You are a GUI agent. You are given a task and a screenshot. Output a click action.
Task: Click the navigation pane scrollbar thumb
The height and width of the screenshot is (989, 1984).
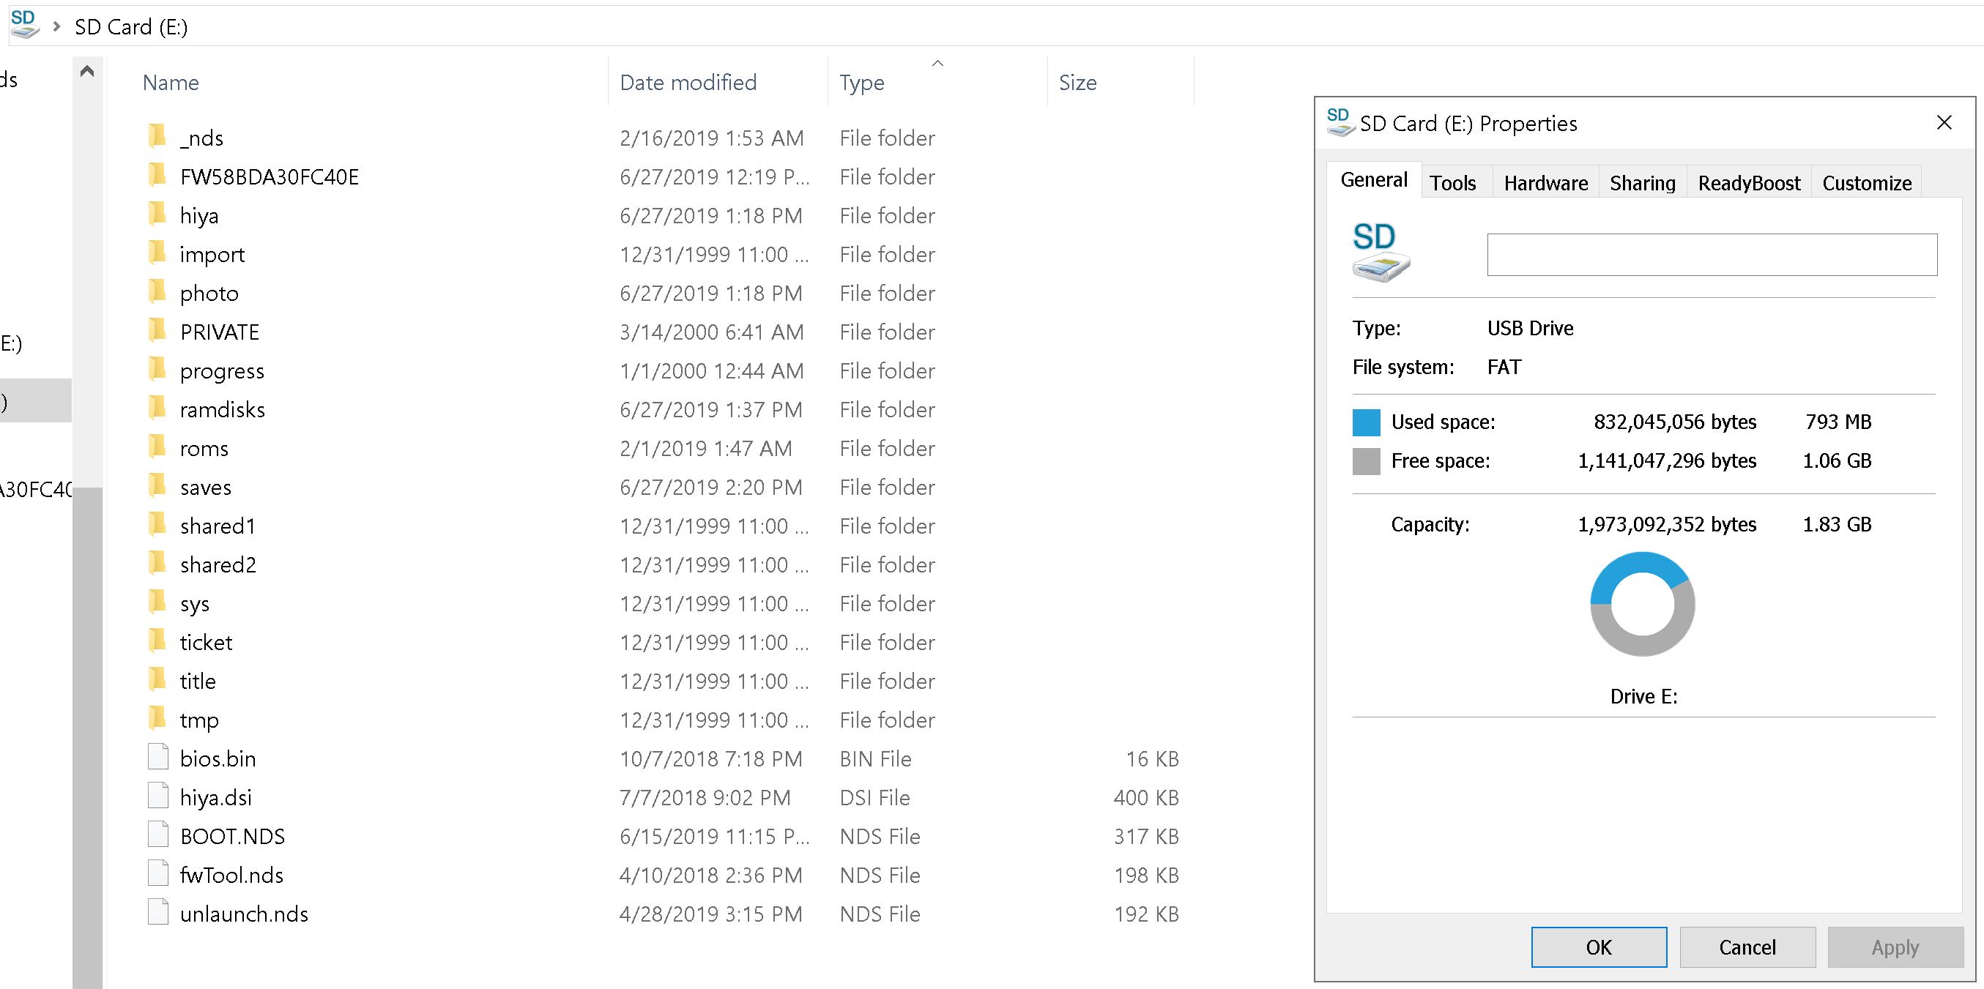click(x=87, y=737)
